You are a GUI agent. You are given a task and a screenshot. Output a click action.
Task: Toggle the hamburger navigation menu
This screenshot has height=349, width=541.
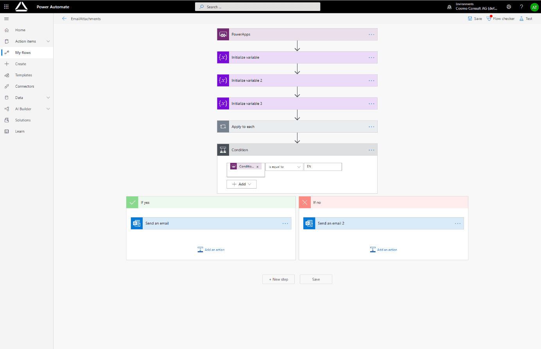click(x=6, y=19)
